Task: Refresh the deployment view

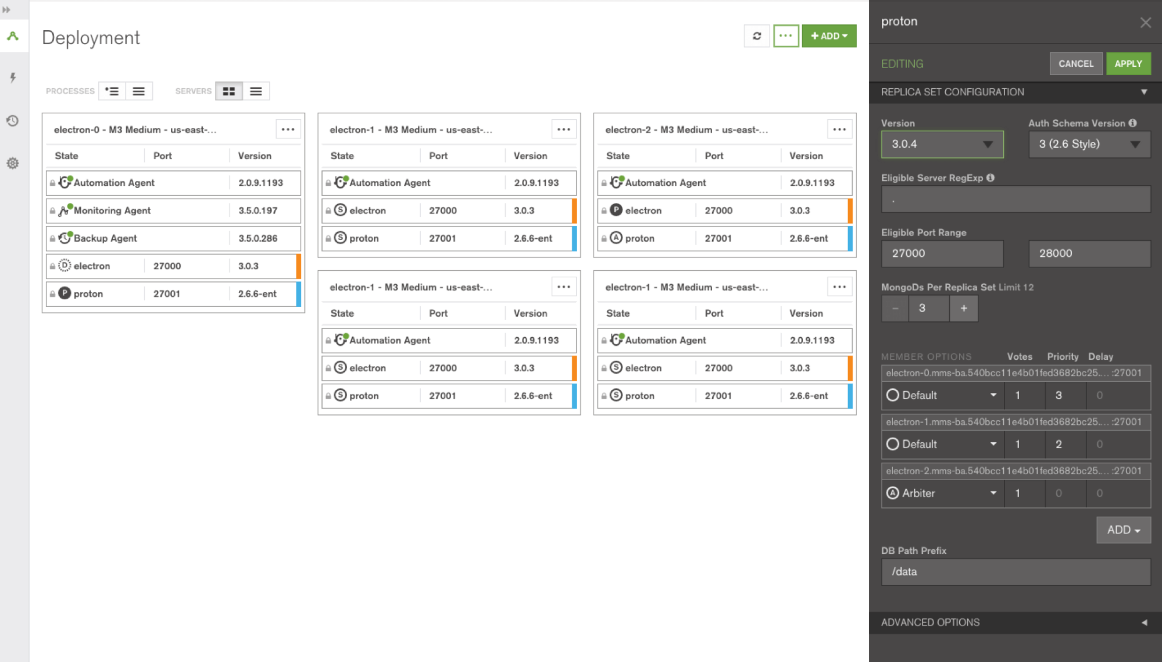Action: pyautogui.click(x=756, y=35)
